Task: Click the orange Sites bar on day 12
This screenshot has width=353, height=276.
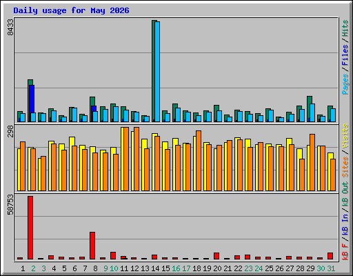Action: tap(137, 159)
